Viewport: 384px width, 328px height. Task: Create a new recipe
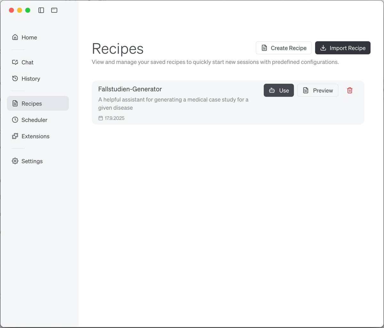point(284,48)
